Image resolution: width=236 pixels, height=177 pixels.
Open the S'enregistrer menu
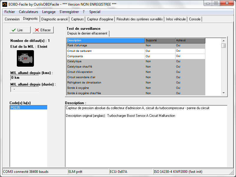point(69,12)
